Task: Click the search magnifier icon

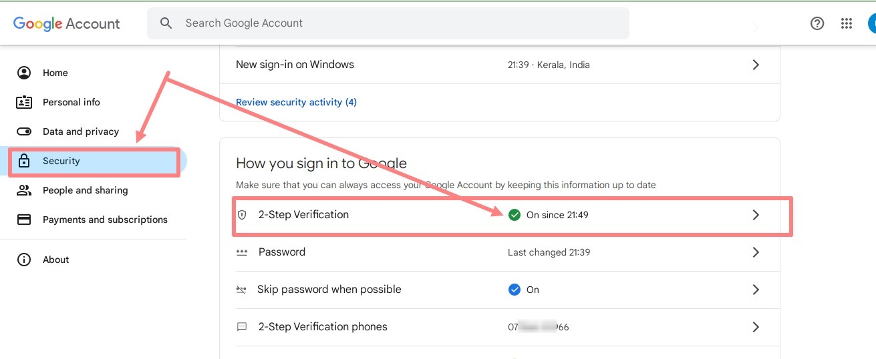Action: [166, 23]
